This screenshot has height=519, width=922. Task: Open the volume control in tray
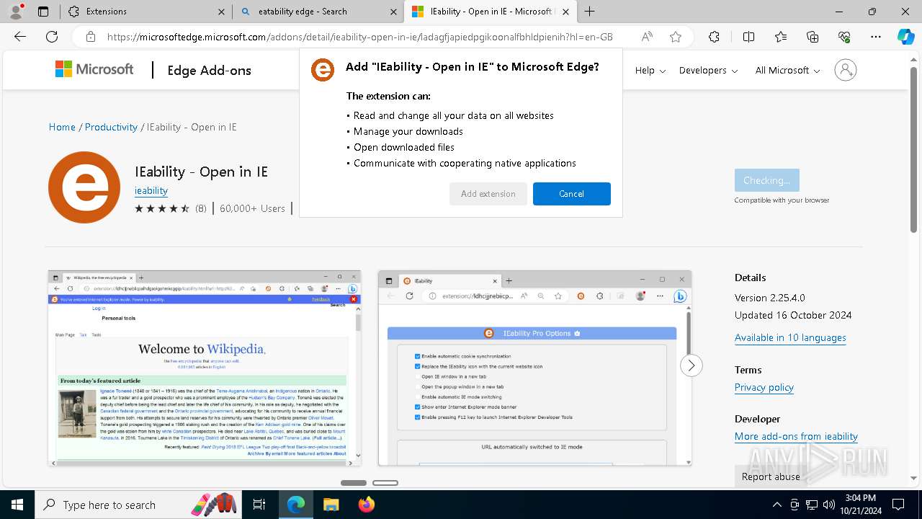tap(829, 505)
